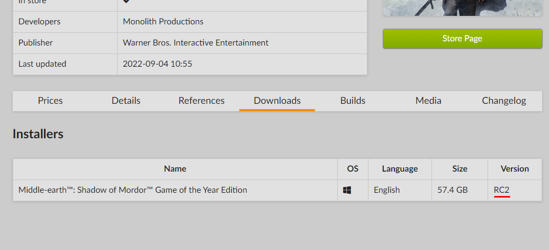Click the Name column header

[x=175, y=169]
